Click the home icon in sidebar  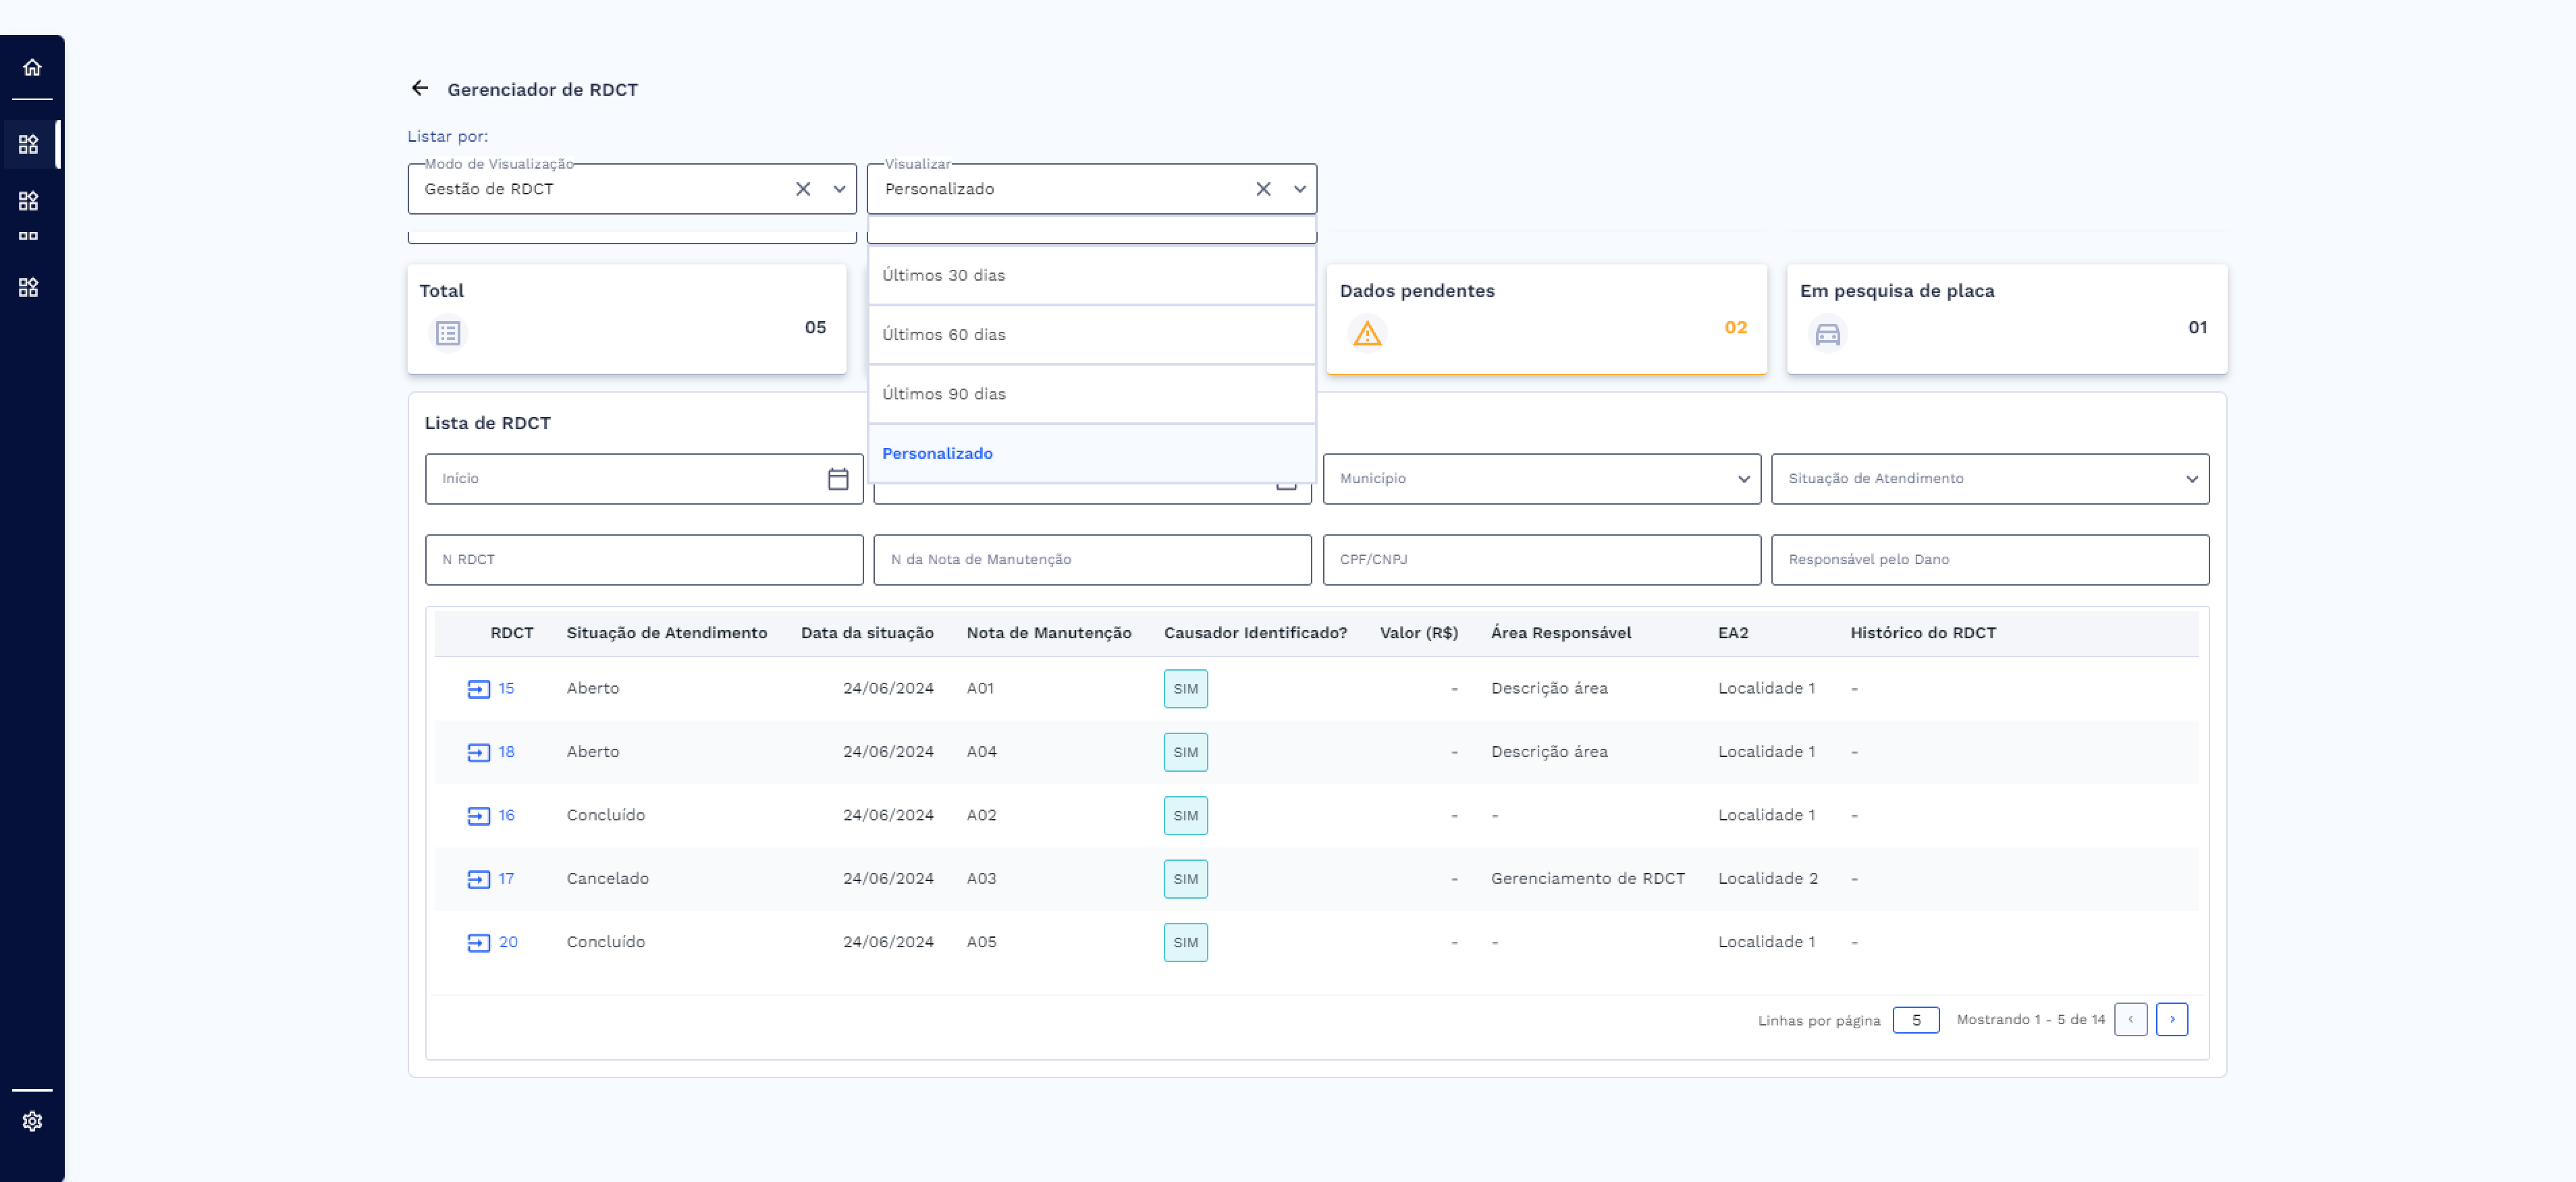(32, 67)
